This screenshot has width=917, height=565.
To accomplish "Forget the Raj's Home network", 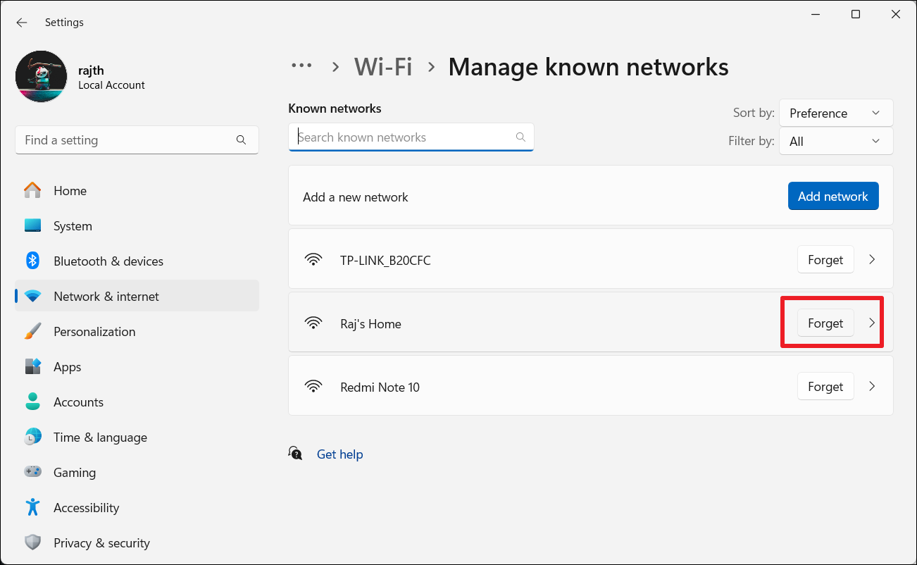I will 825,323.
